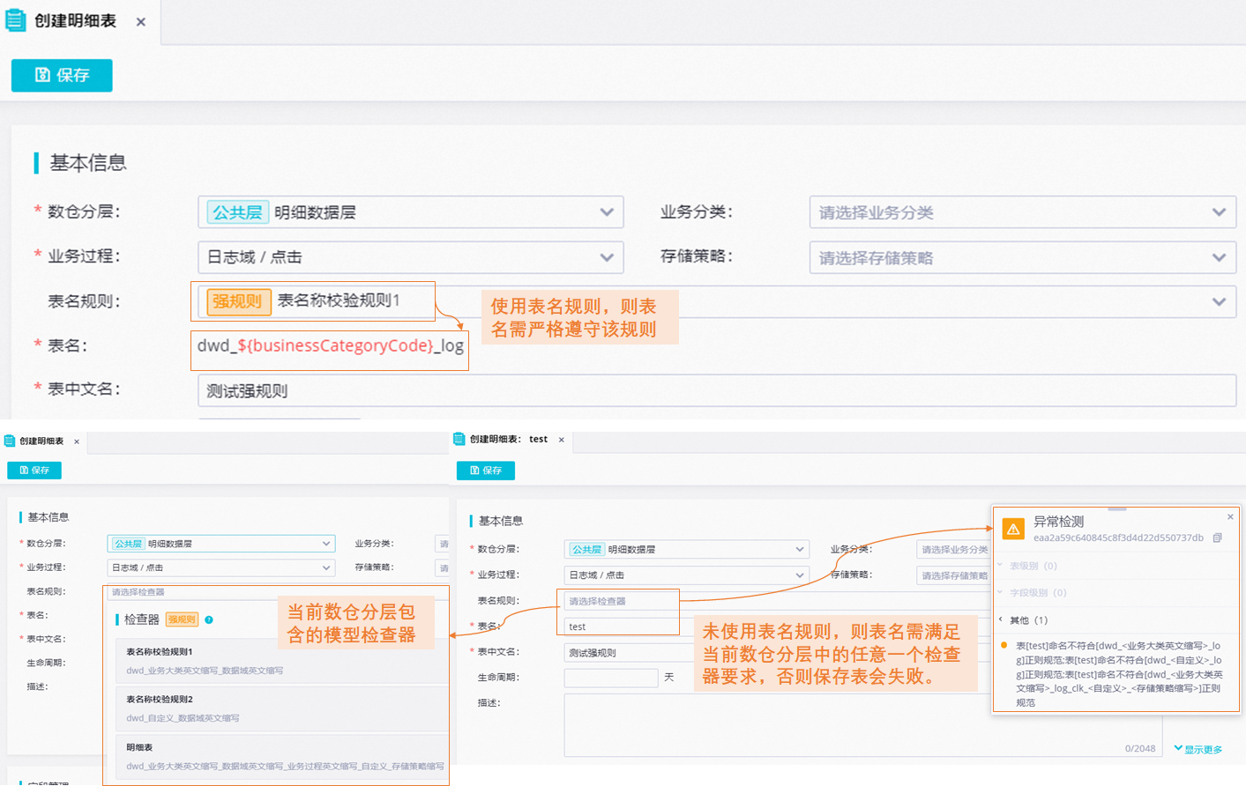Close the 创建明细表: test tab
The height and width of the screenshot is (786, 1246).
pos(562,440)
